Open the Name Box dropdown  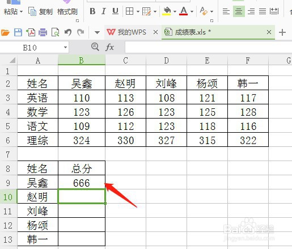(x=65, y=48)
